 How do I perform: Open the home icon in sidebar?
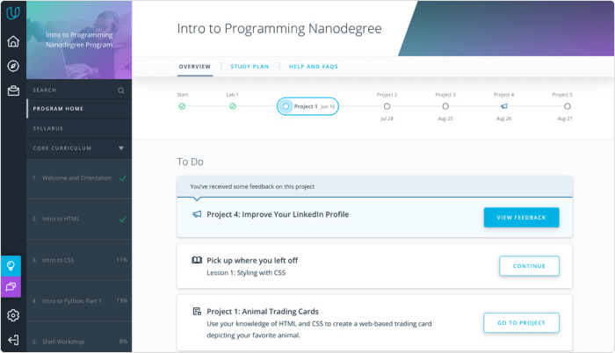click(x=13, y=41)
